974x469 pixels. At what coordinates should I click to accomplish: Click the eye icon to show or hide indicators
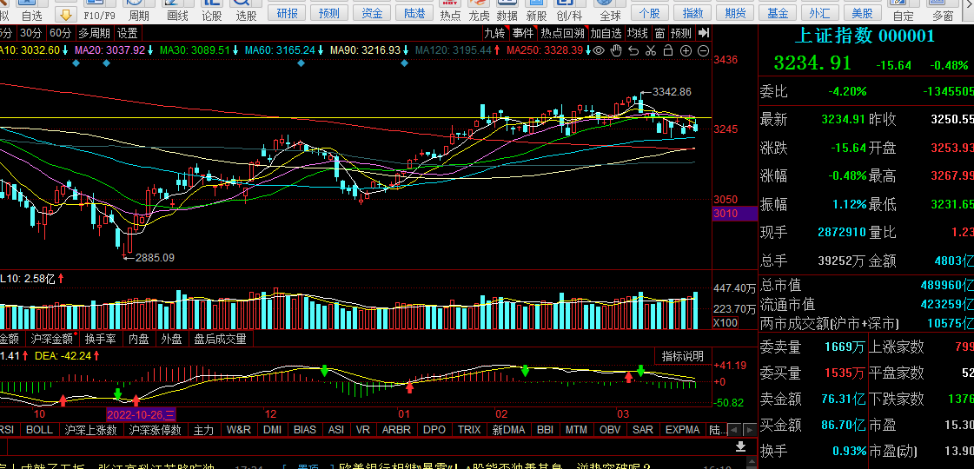600,51
